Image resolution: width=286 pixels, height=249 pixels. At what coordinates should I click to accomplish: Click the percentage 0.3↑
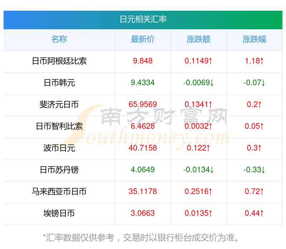coord(254,148)
